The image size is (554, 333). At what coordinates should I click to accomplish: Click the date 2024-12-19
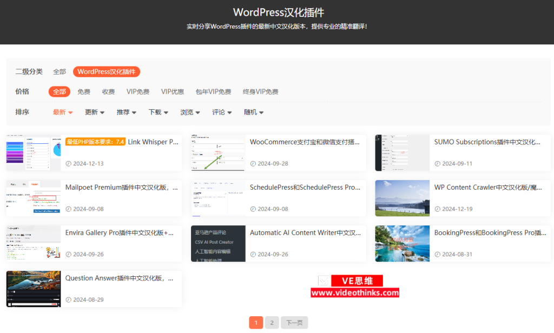click(x=457, y=209)
